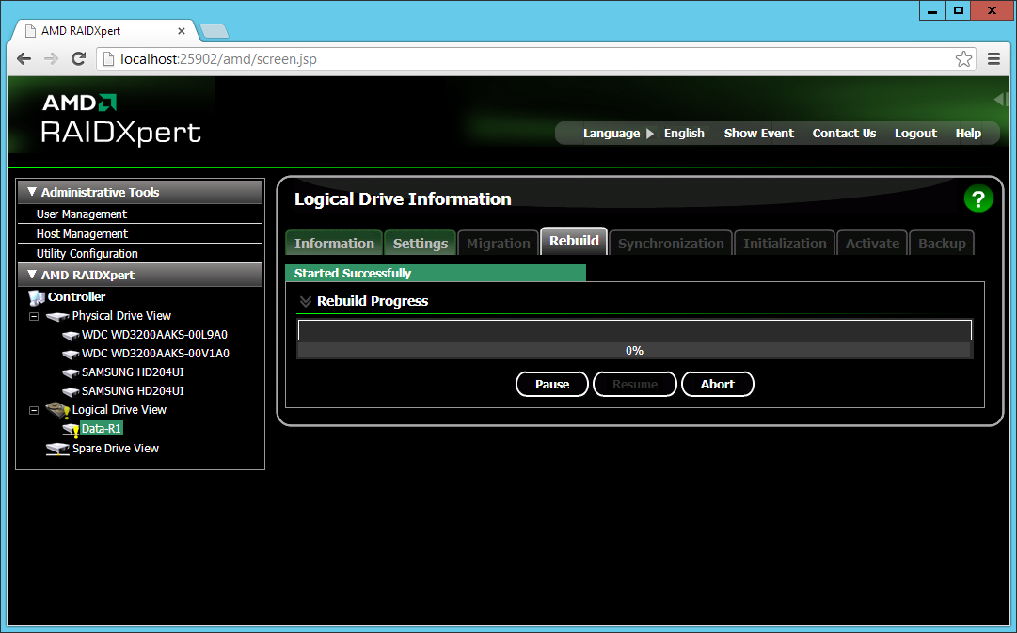Abort the rebuild operation
This screenshot has height=633, width=1017.
pyautogui.click(x=717, y=384)
